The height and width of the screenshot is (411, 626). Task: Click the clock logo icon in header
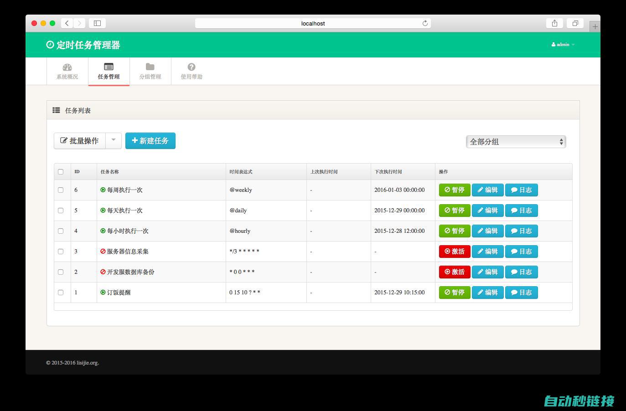[50, 45]
